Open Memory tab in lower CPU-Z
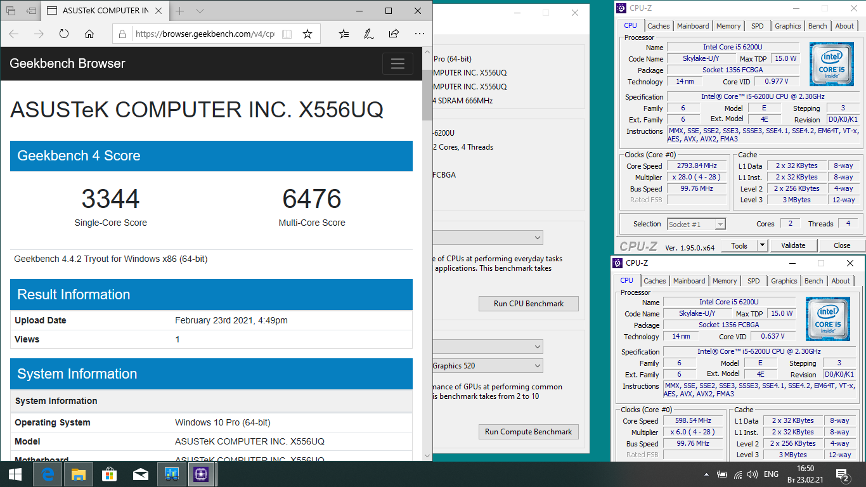Viewport: 866px width, 487px height. 725,281
